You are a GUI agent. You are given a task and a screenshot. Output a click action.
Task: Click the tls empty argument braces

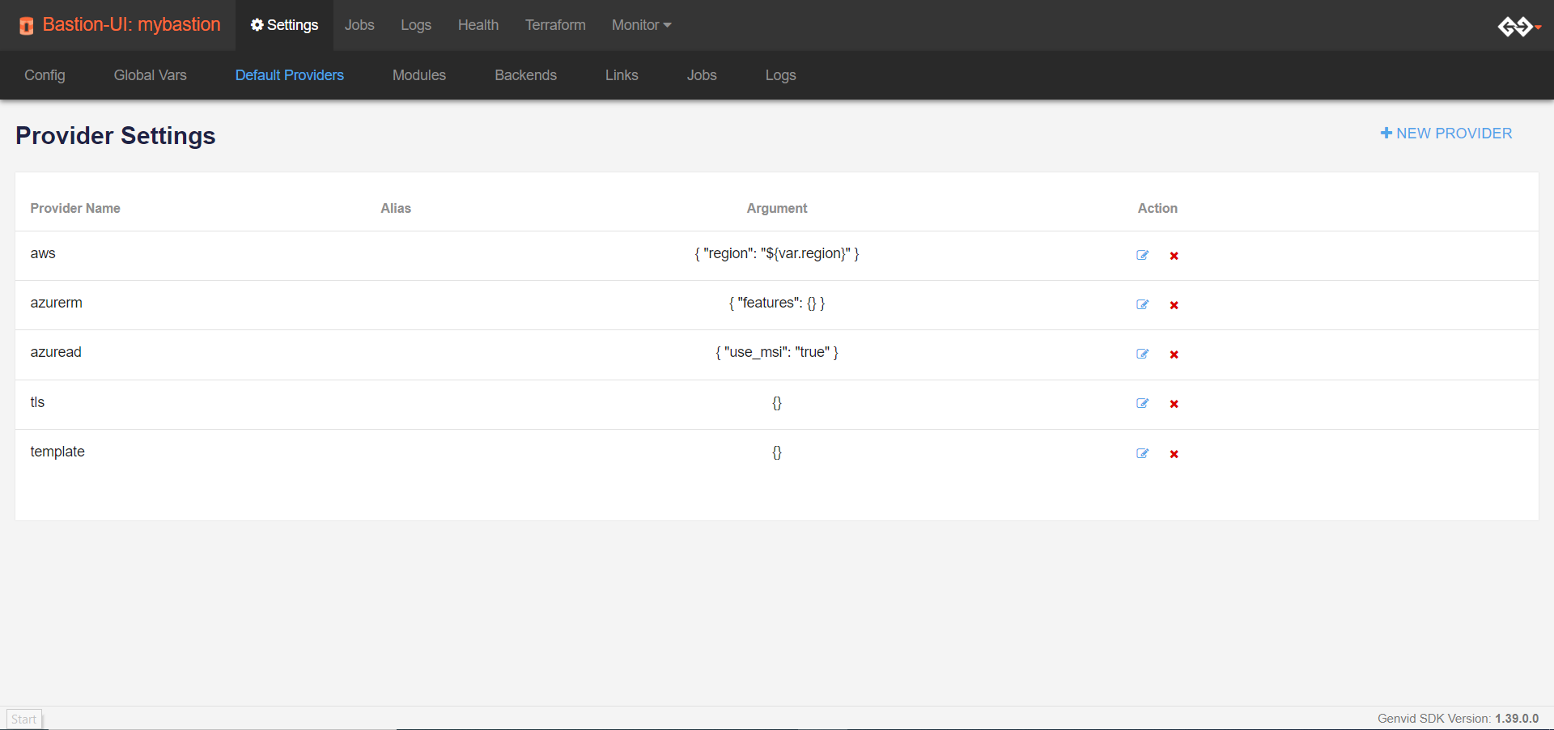pos(777,403)
